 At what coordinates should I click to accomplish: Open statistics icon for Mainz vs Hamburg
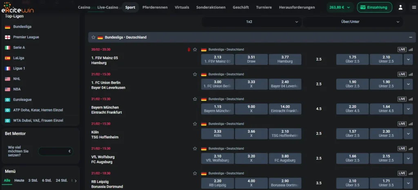(411, 49)
